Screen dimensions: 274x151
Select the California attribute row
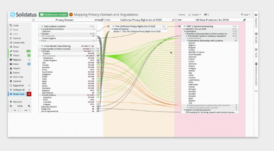67,31
